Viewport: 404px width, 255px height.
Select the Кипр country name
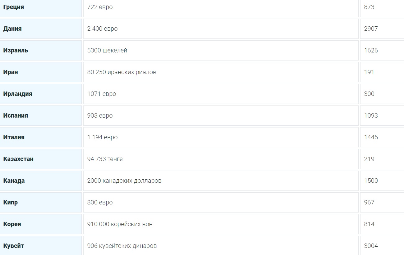(11, 202)
